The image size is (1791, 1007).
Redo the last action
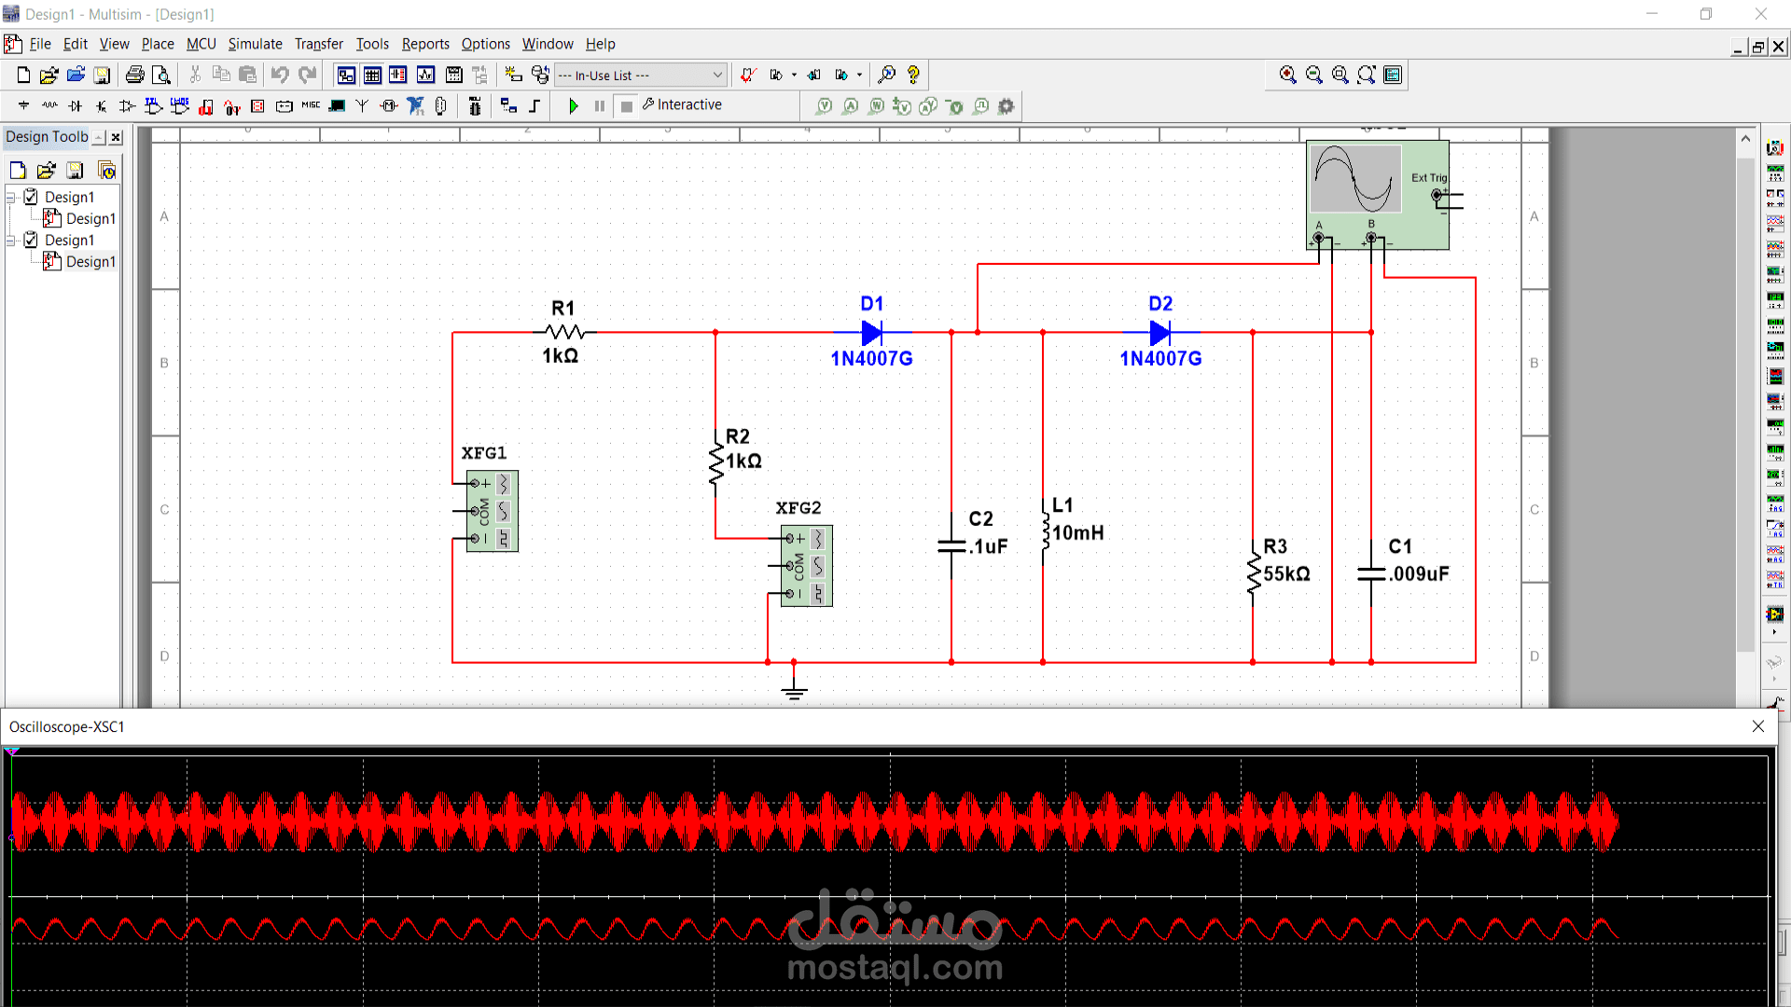pos(307,75)
